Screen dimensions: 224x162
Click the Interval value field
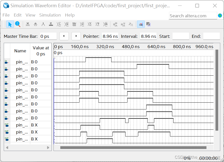point(148,36)
